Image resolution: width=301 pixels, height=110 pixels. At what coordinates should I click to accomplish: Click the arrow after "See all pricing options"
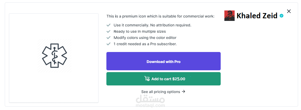click(184, 91)
